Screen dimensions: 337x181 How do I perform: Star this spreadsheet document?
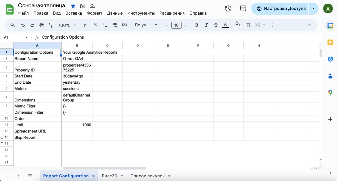click(73, 6)
